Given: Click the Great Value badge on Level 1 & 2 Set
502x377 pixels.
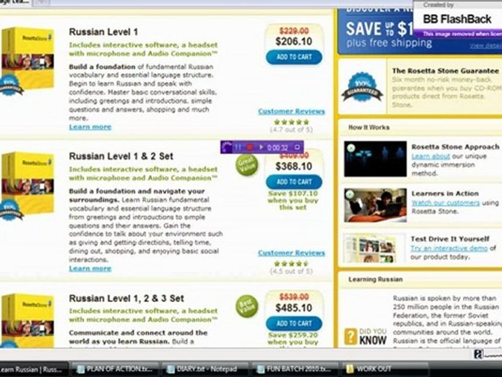Looking at the screenshot, I should tap(247, 165).
